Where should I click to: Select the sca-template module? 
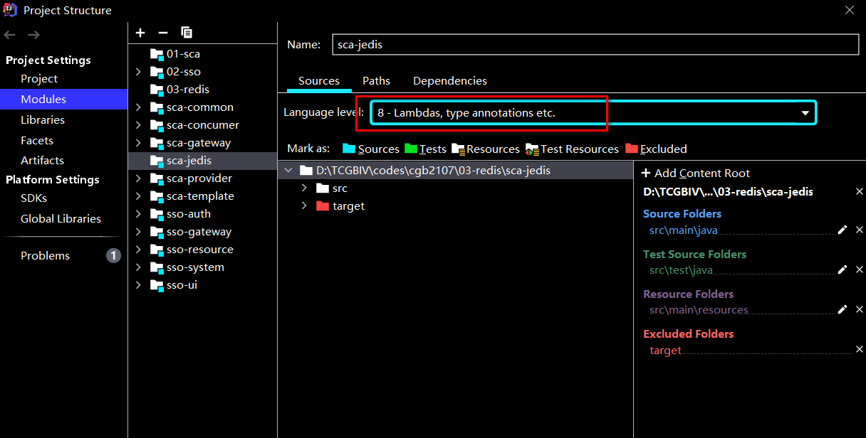200,196
